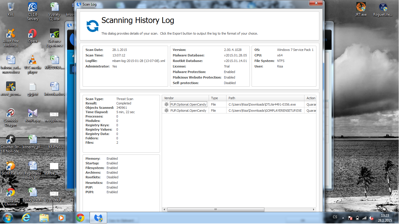Click the Malwarebytes taskbar button
Viewport: 399px width, 224px height.
[98, 218]
